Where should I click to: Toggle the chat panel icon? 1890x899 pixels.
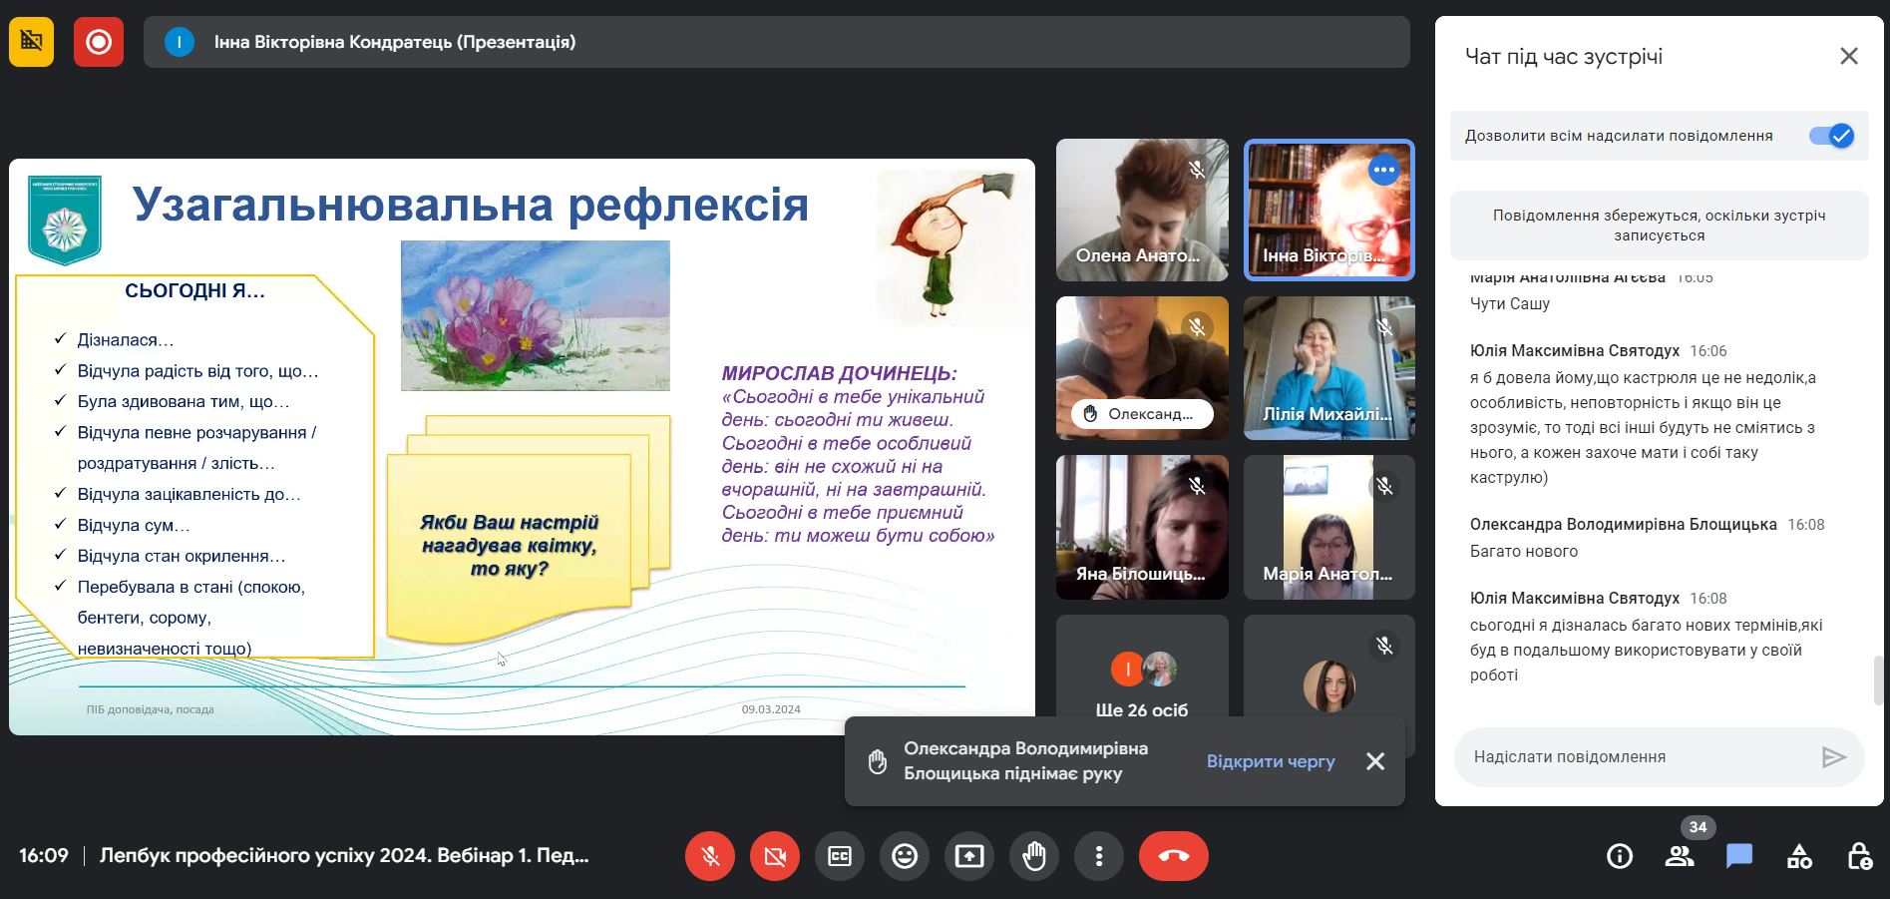[1739, 856]
